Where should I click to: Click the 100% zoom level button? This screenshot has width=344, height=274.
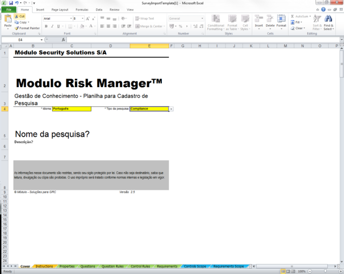(x=301, y=271)
